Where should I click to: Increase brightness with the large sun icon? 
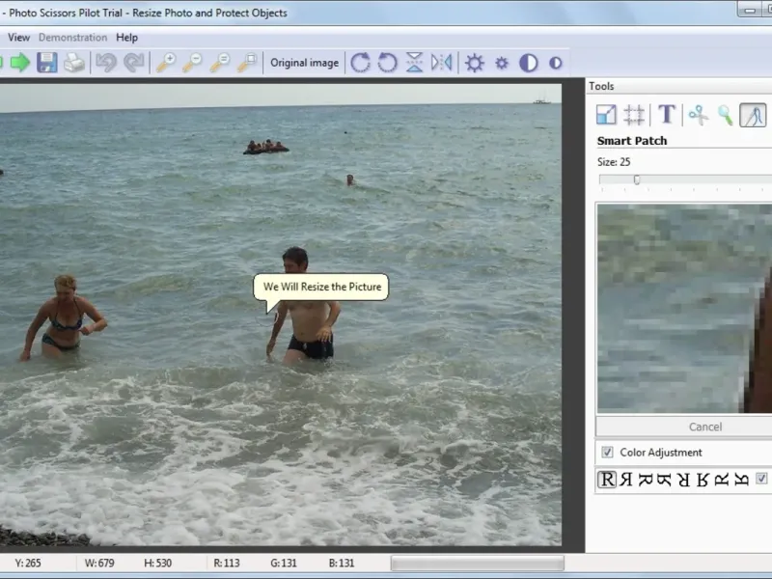point(475,63)
